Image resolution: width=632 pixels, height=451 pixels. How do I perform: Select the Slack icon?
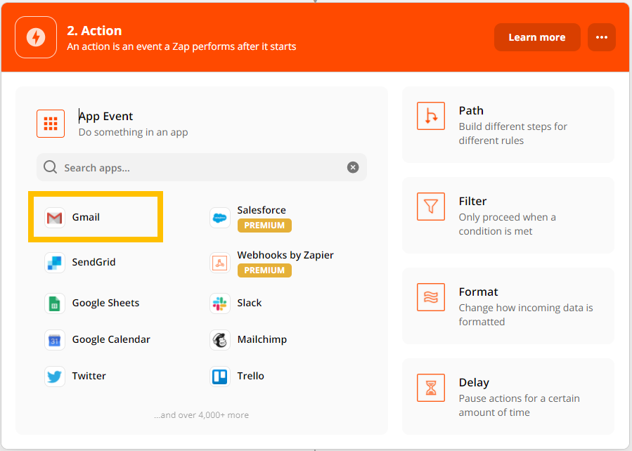pos(219,303)
